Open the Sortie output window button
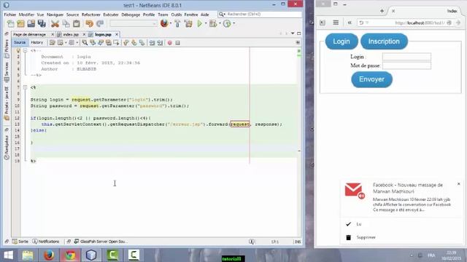 pos(20,242)
